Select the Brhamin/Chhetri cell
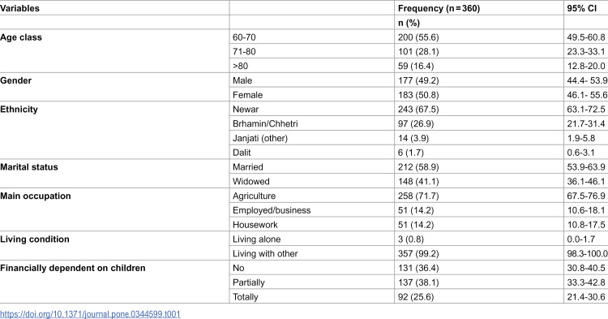The height and width of the screenshot is (319, 608). [x=265, y=124]
